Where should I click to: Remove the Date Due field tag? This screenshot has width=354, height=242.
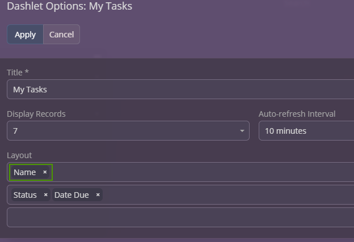pyautogui.click(x=98, y=195)
